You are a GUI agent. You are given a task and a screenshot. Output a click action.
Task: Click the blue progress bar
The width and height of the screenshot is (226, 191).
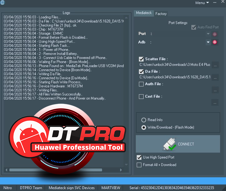[113, 181]
